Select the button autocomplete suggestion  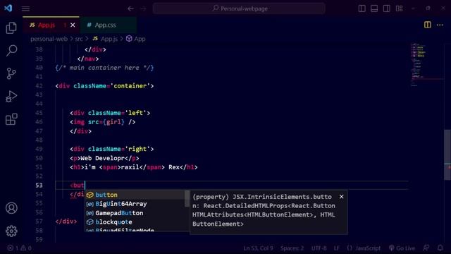click(x=135, y=195)
